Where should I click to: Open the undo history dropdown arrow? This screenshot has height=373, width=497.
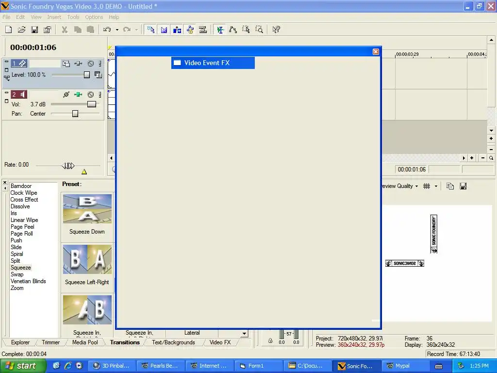pyautogui.click(x=117, y=30)
